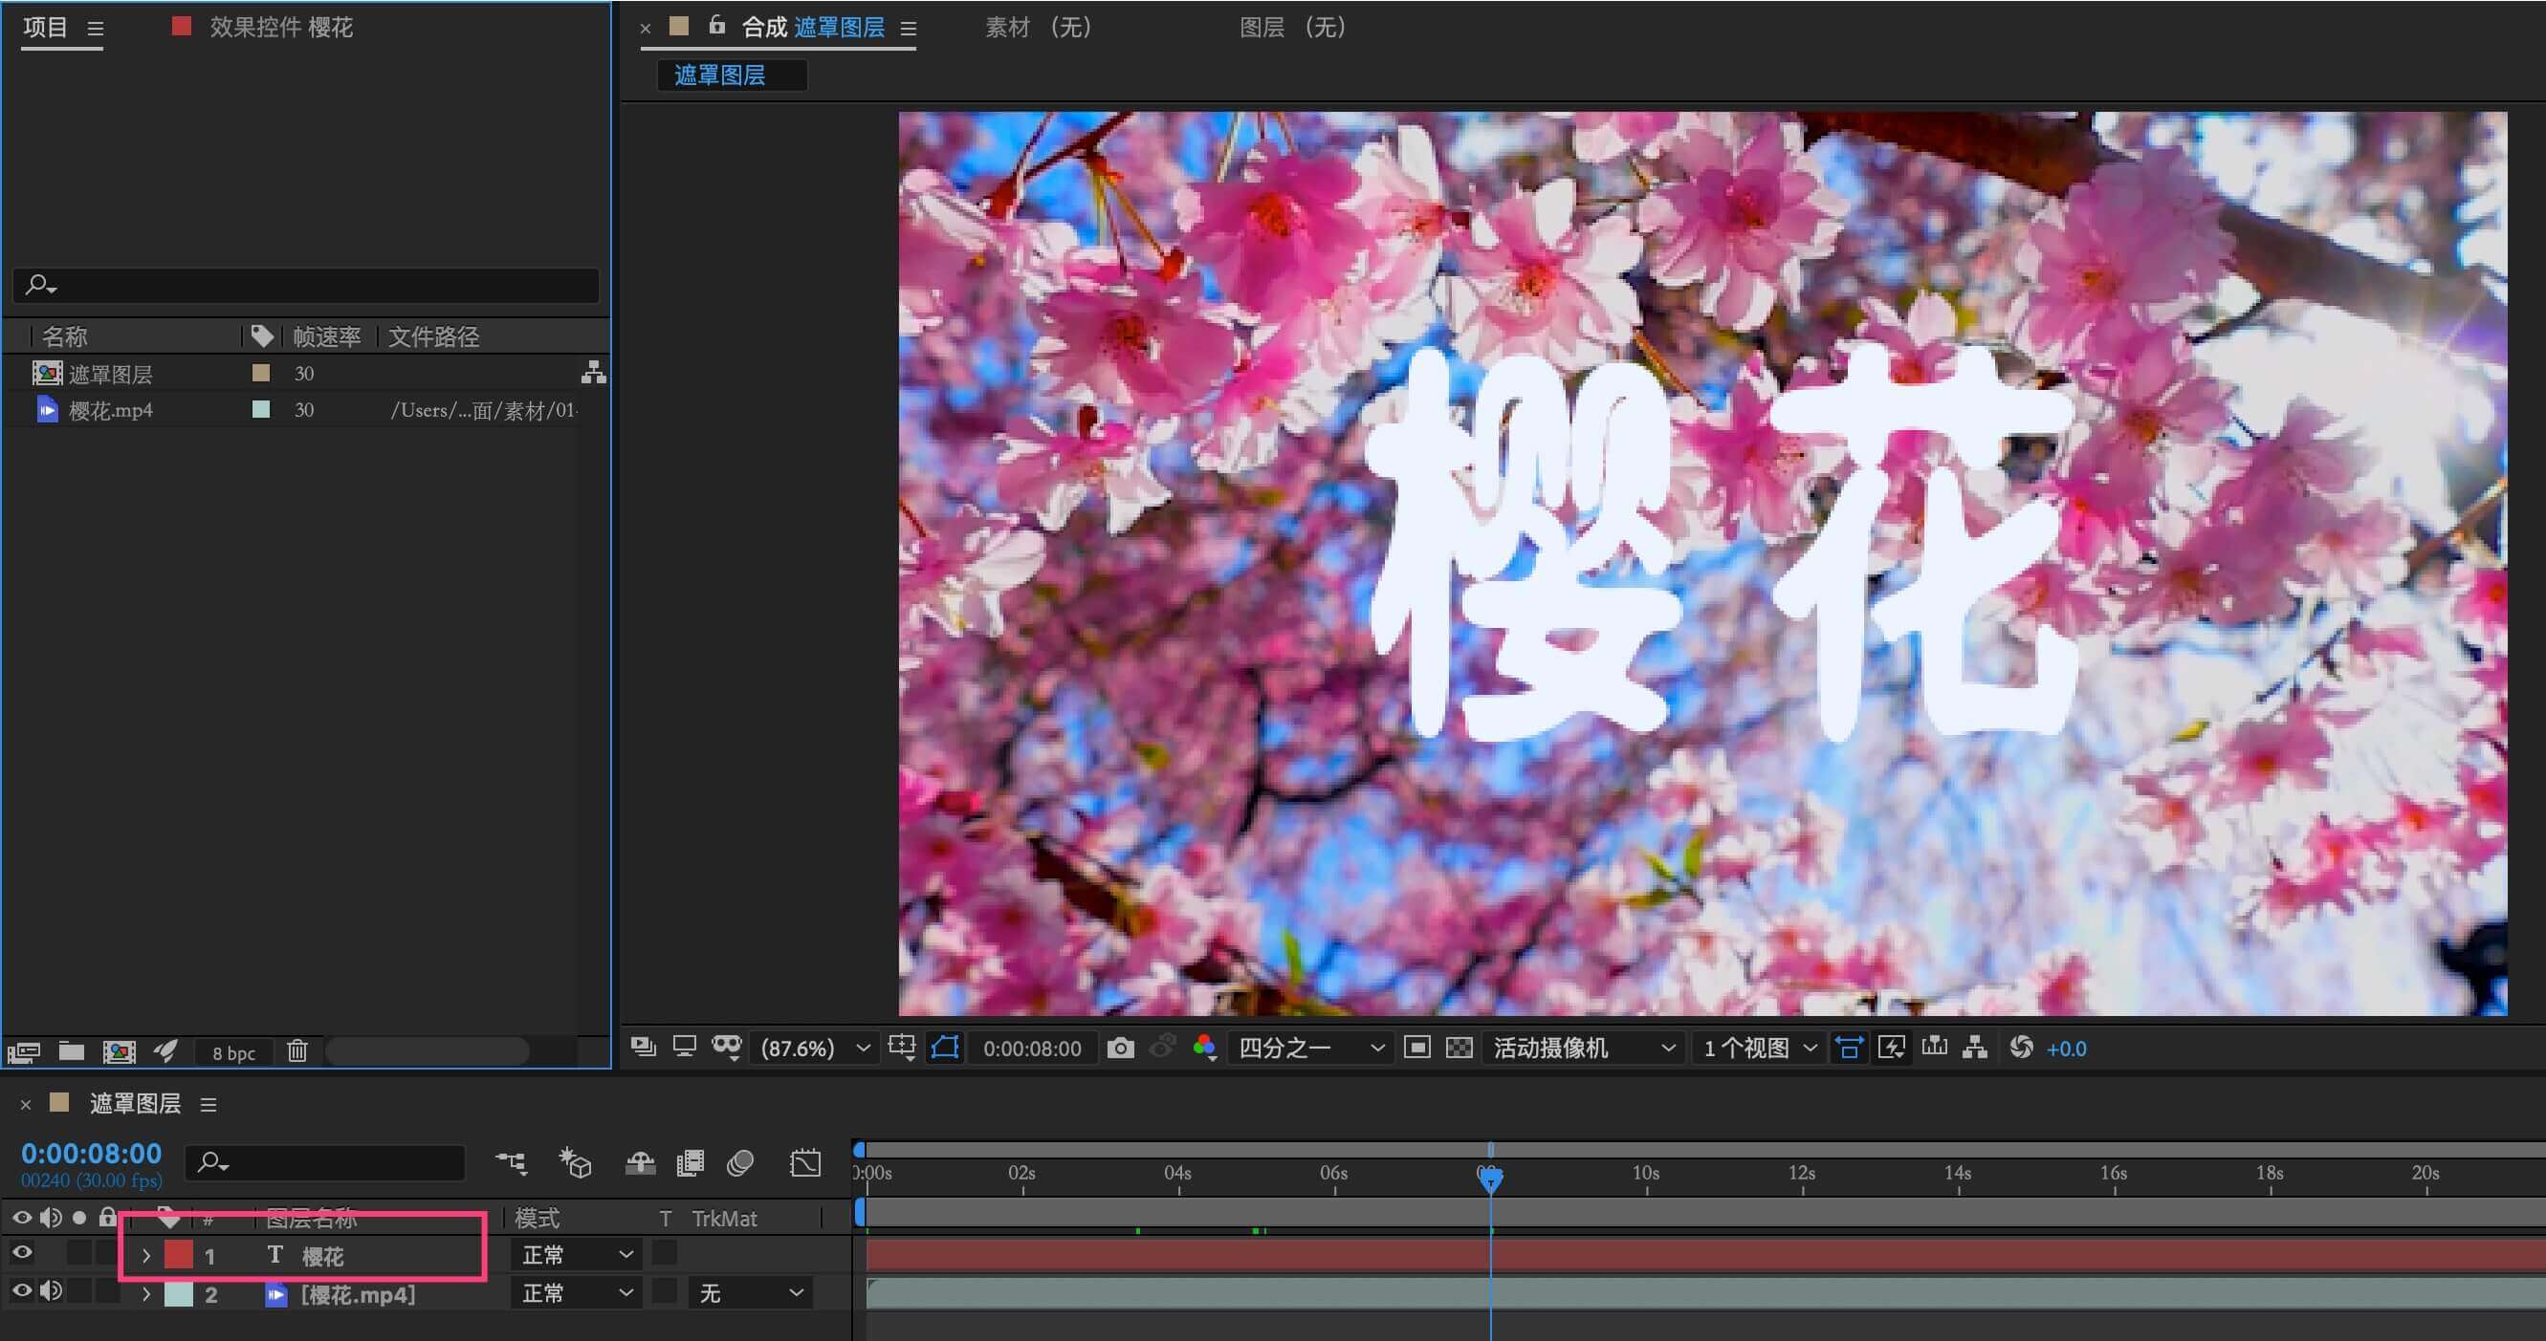Hide the 樱花 text layer
The image size is (2546, 1341).
[x=22, y=1254]
